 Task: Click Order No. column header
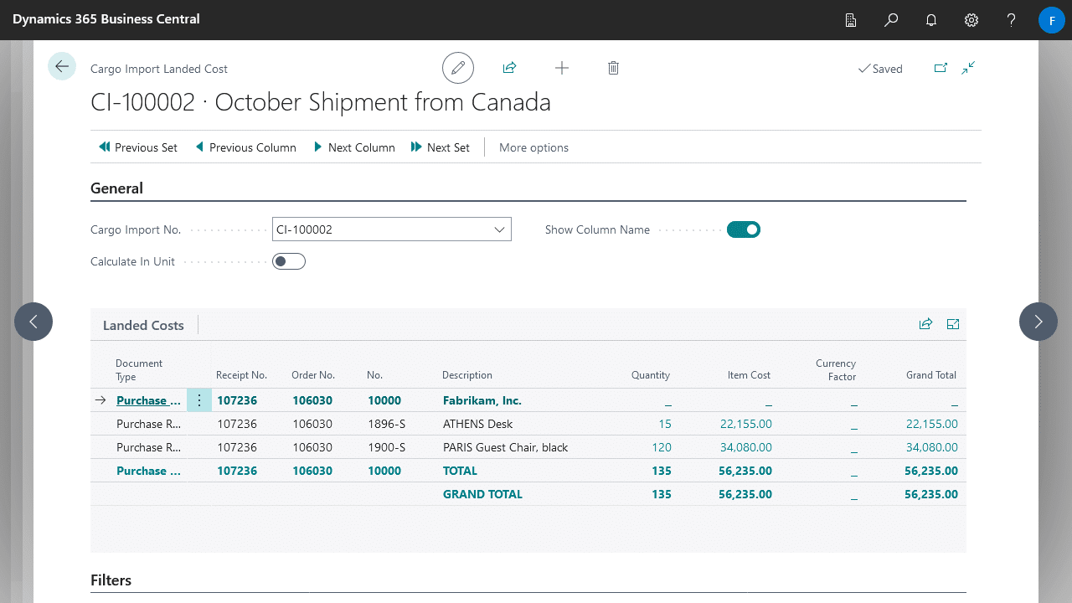tap(313, 375)
